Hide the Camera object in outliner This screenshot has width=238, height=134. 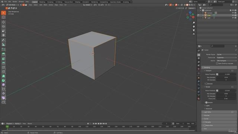pos(233,13)
